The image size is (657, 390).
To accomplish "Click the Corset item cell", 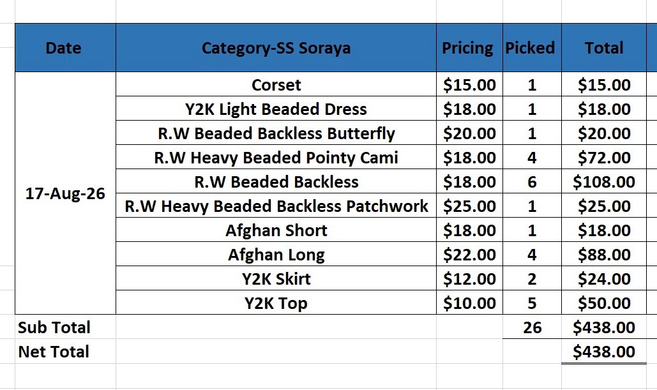I will 276,85.
